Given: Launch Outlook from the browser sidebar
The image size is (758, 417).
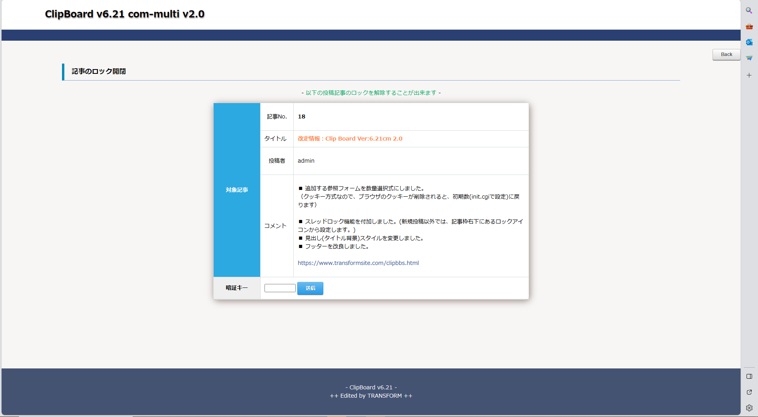Looking at the screenshot, I should pos(749,42).
